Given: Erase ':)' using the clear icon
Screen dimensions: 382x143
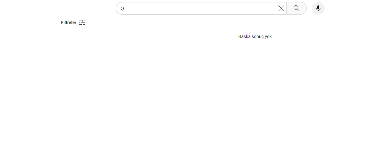Looking at the screenshot, I should point(281,8).
